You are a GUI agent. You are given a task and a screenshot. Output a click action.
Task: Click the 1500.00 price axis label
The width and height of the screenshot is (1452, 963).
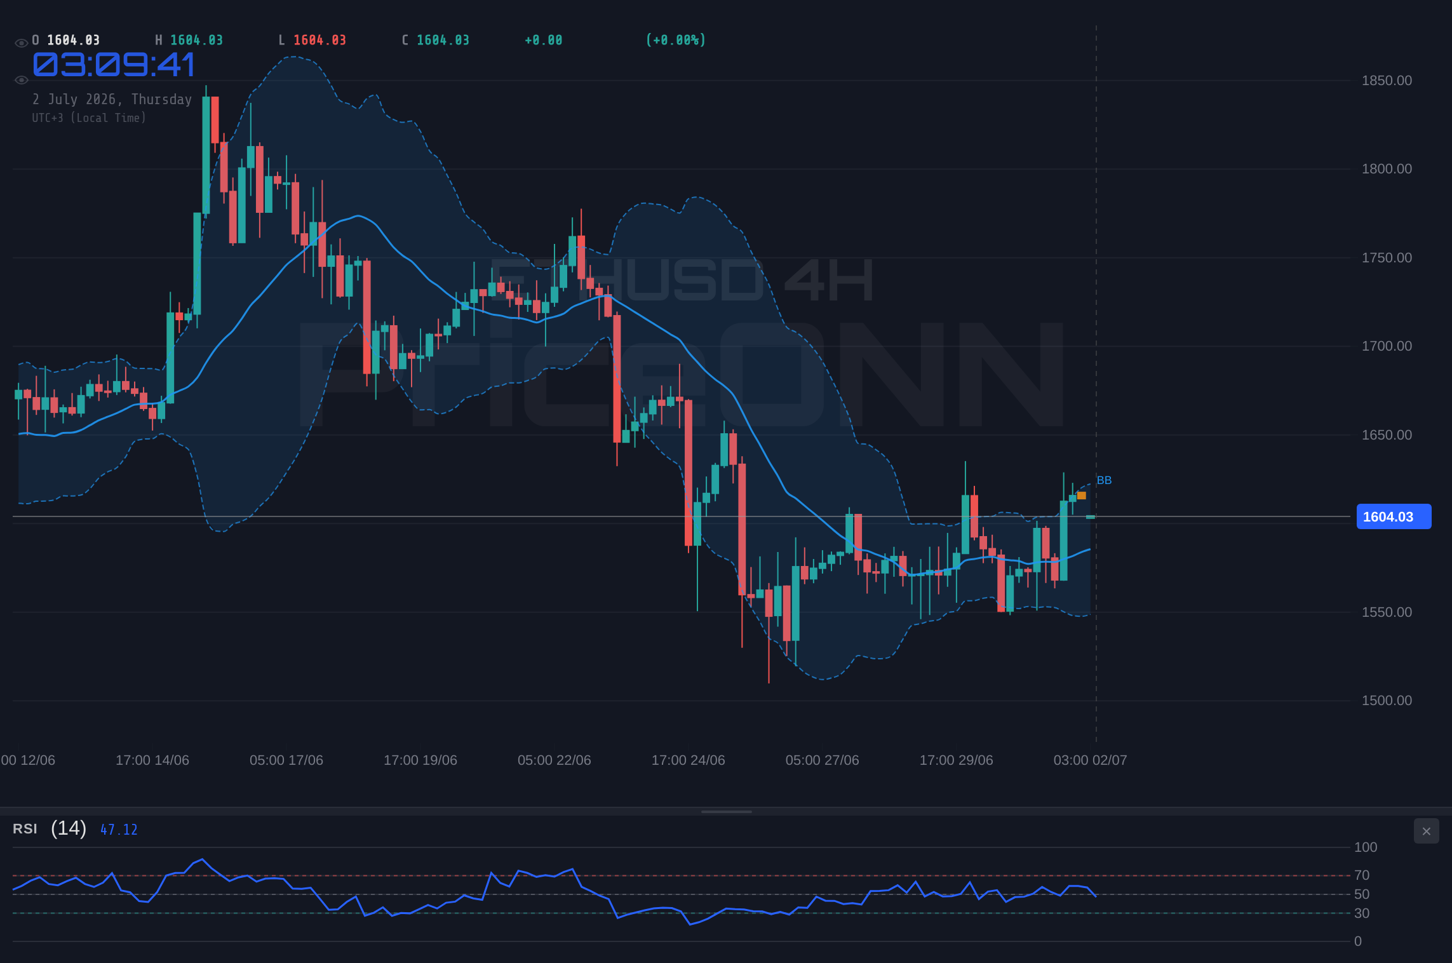pyautogui.click(x=1387, y=701)
